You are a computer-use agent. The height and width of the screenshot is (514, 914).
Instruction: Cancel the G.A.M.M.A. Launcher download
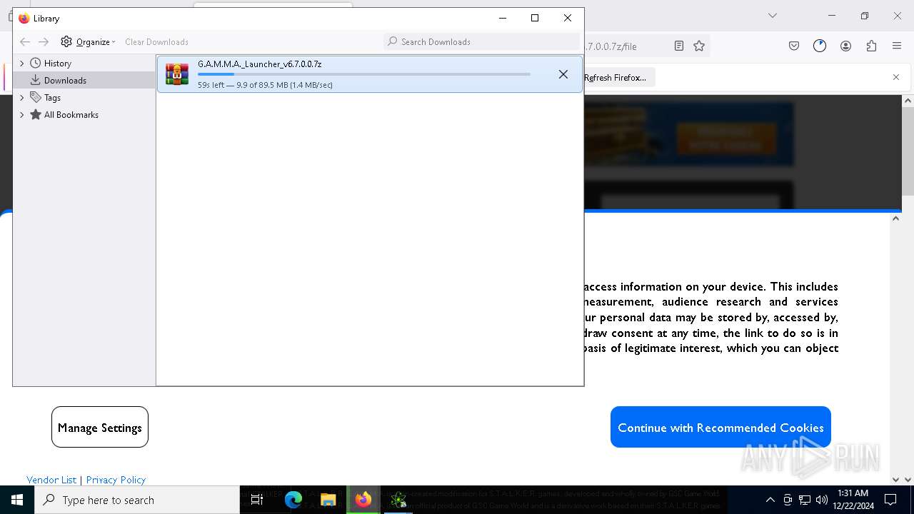(x=563, y=74)
